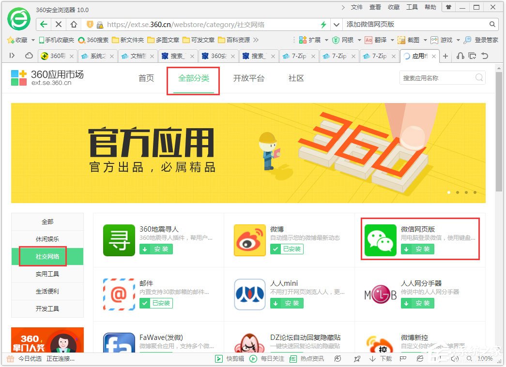
Task: Open the 网银 online banking tool
Action: (x=345, y=40)
